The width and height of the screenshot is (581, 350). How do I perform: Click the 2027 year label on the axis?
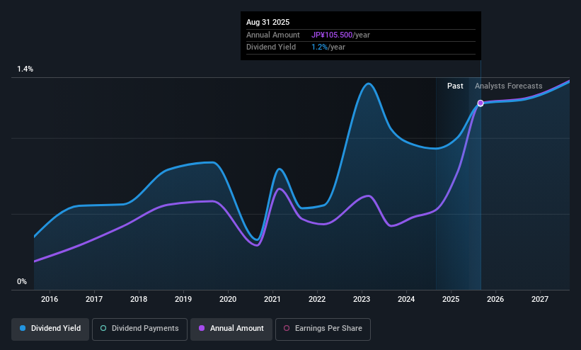540,299
